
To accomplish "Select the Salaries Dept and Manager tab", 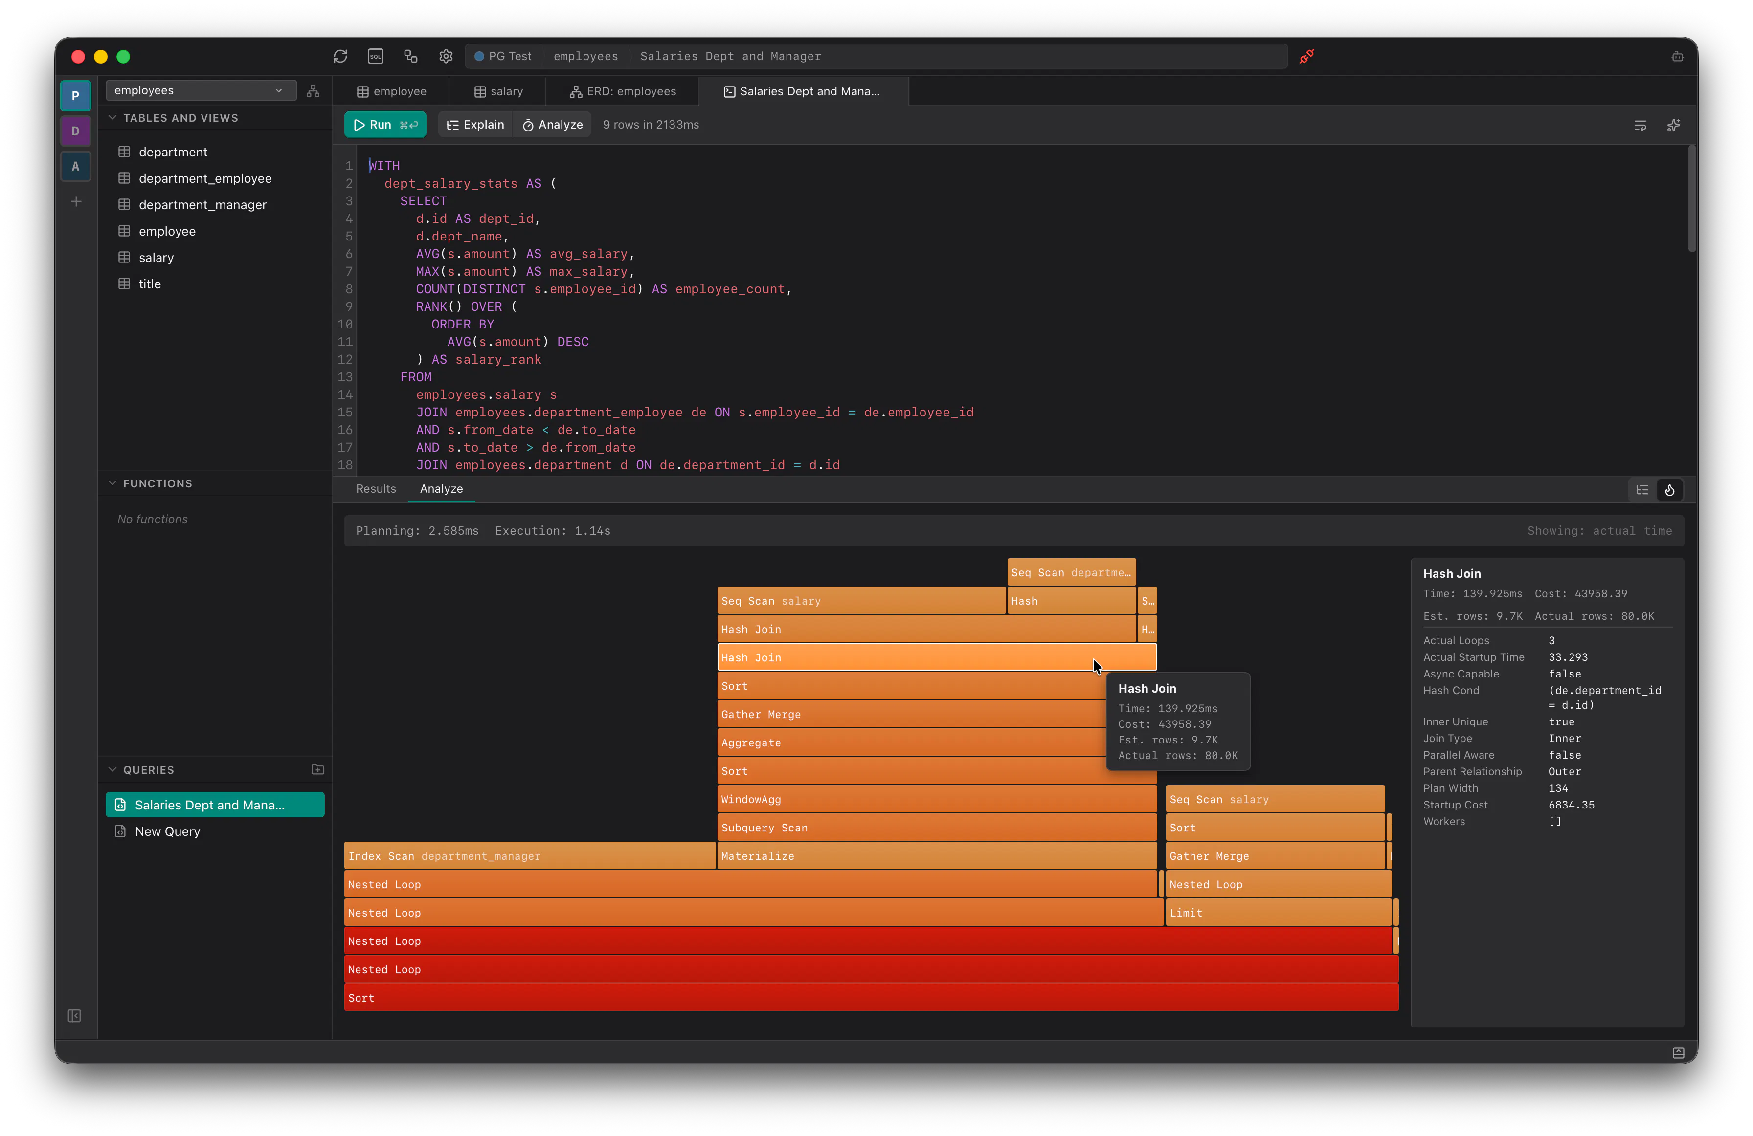I will pyautogui.click(x=803, y=91).
